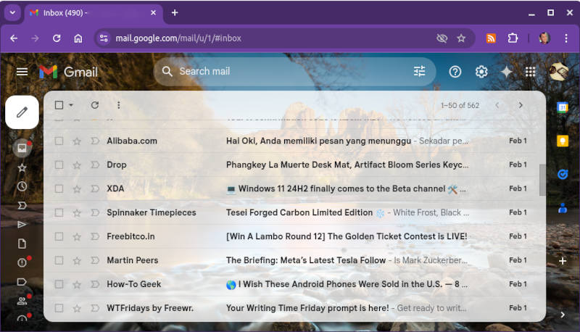The image size is (580, 332).
Task: Mark the Alibaba.com email as important
Action: [x=95, y=141]
